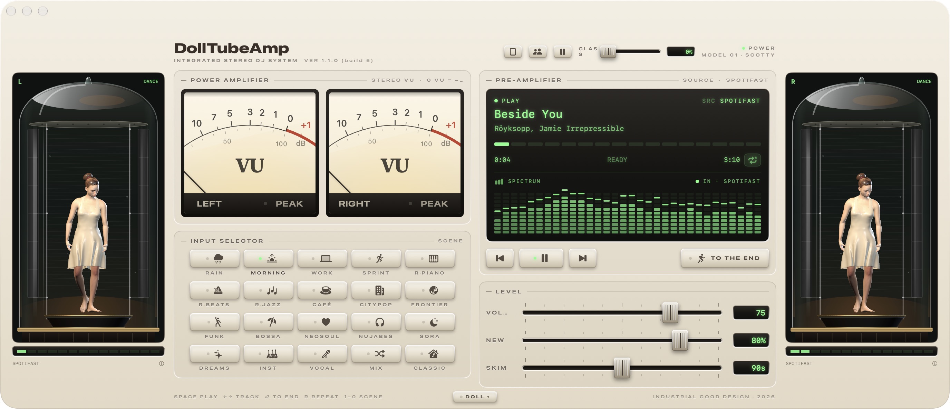
Task: Click the 'Beside You' track title
Action: (x=528, y=114)
